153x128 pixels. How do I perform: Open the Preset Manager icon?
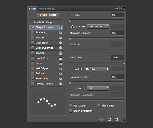point(109,119)
